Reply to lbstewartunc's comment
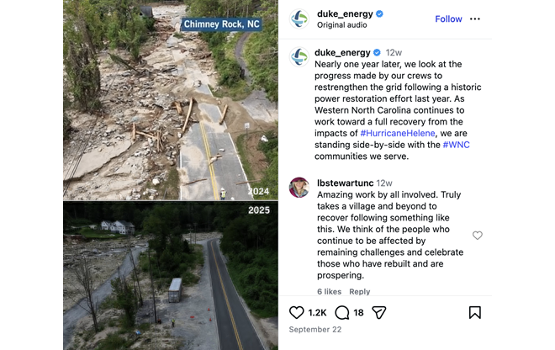The width and height of the screenshot is (555, 350). click(360, 292)
